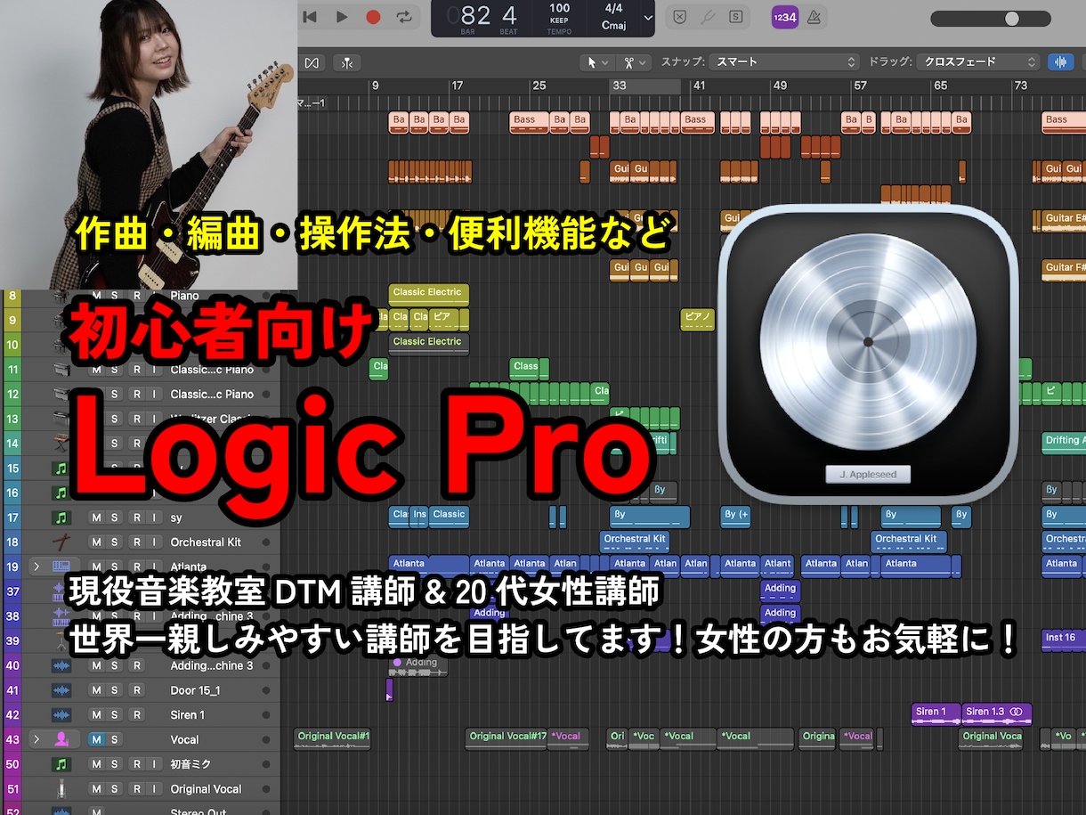Click the drum machine icon on track 19
The height and width of the screenshot is (815, 1086).
(x=61, y=566)
